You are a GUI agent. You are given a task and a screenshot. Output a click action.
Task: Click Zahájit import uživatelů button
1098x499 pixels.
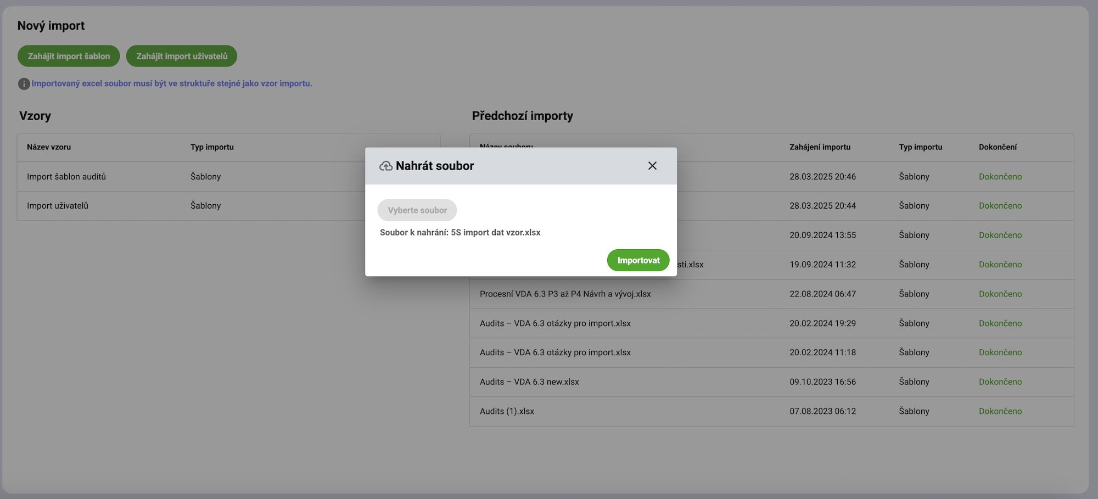182,56
